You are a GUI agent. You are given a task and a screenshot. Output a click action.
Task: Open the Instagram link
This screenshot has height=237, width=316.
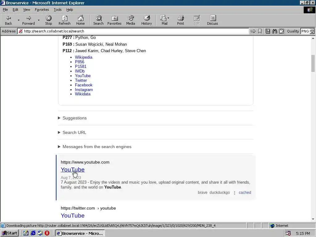(x=84, y=90)
